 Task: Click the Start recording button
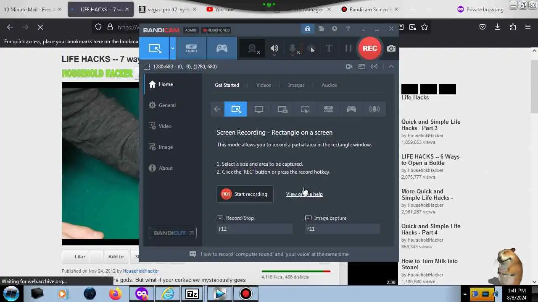click(245, 194)
